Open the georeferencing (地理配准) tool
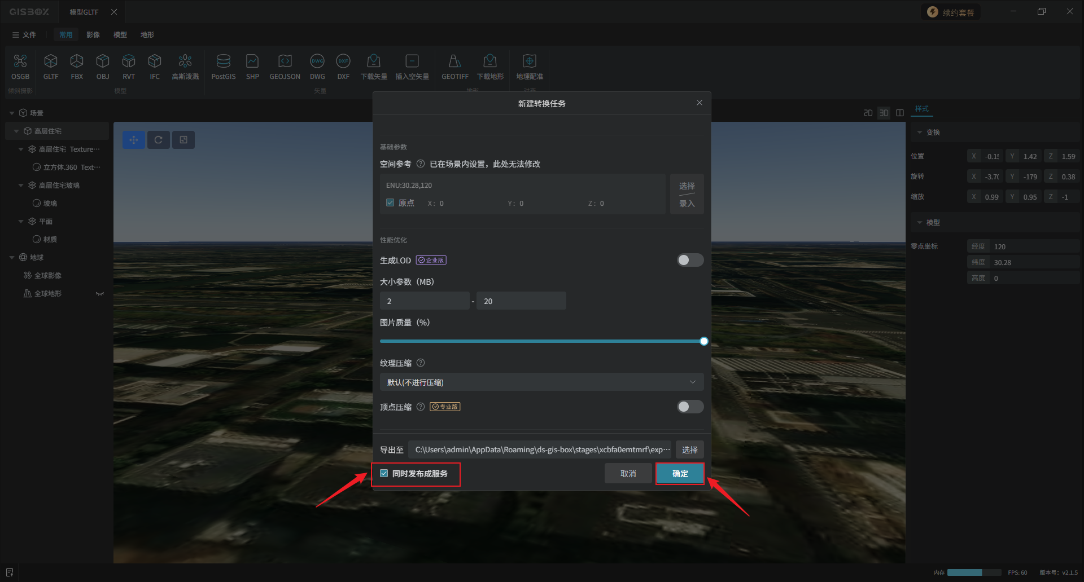Screen dimensions: 1084x582 click(x=529, y=61)
